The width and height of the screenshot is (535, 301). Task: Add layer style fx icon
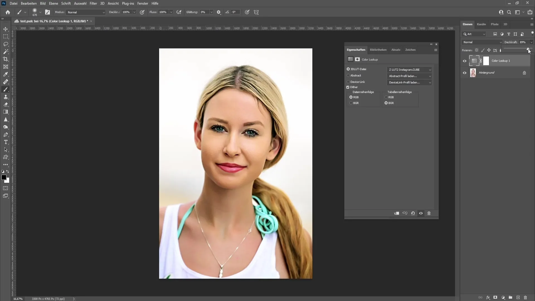point(488,297)
